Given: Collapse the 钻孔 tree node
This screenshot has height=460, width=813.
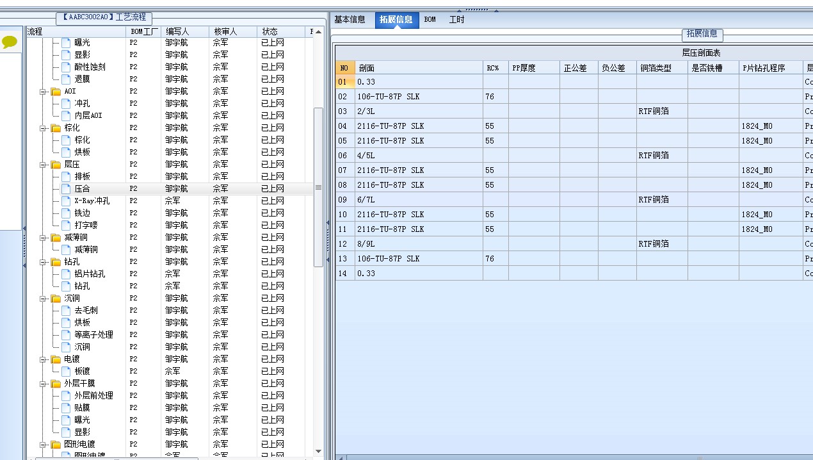Looking at the screenshot, I should tap(43, 262).
